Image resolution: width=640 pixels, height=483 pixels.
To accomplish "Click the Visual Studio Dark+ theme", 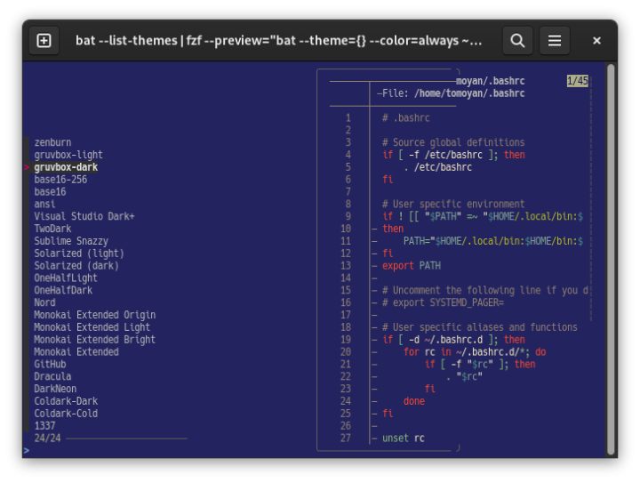I will click(84, 216).
